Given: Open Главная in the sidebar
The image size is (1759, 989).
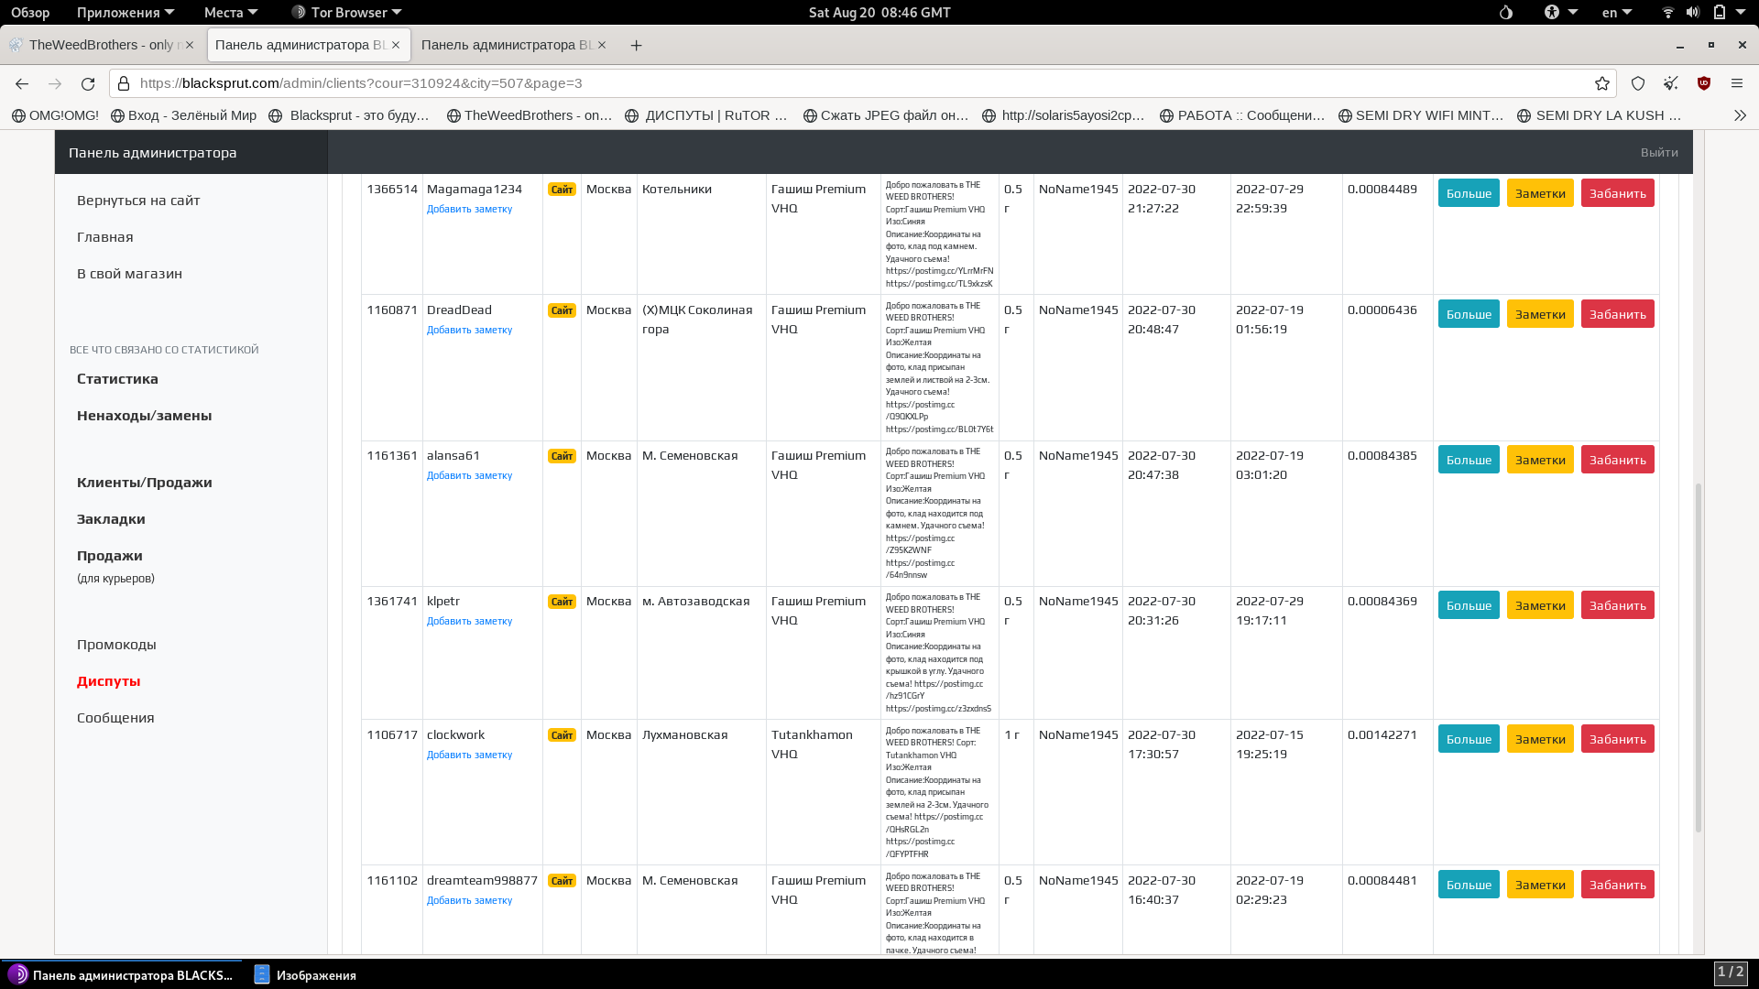Looking at the screenshot, I should click(105, 237).
